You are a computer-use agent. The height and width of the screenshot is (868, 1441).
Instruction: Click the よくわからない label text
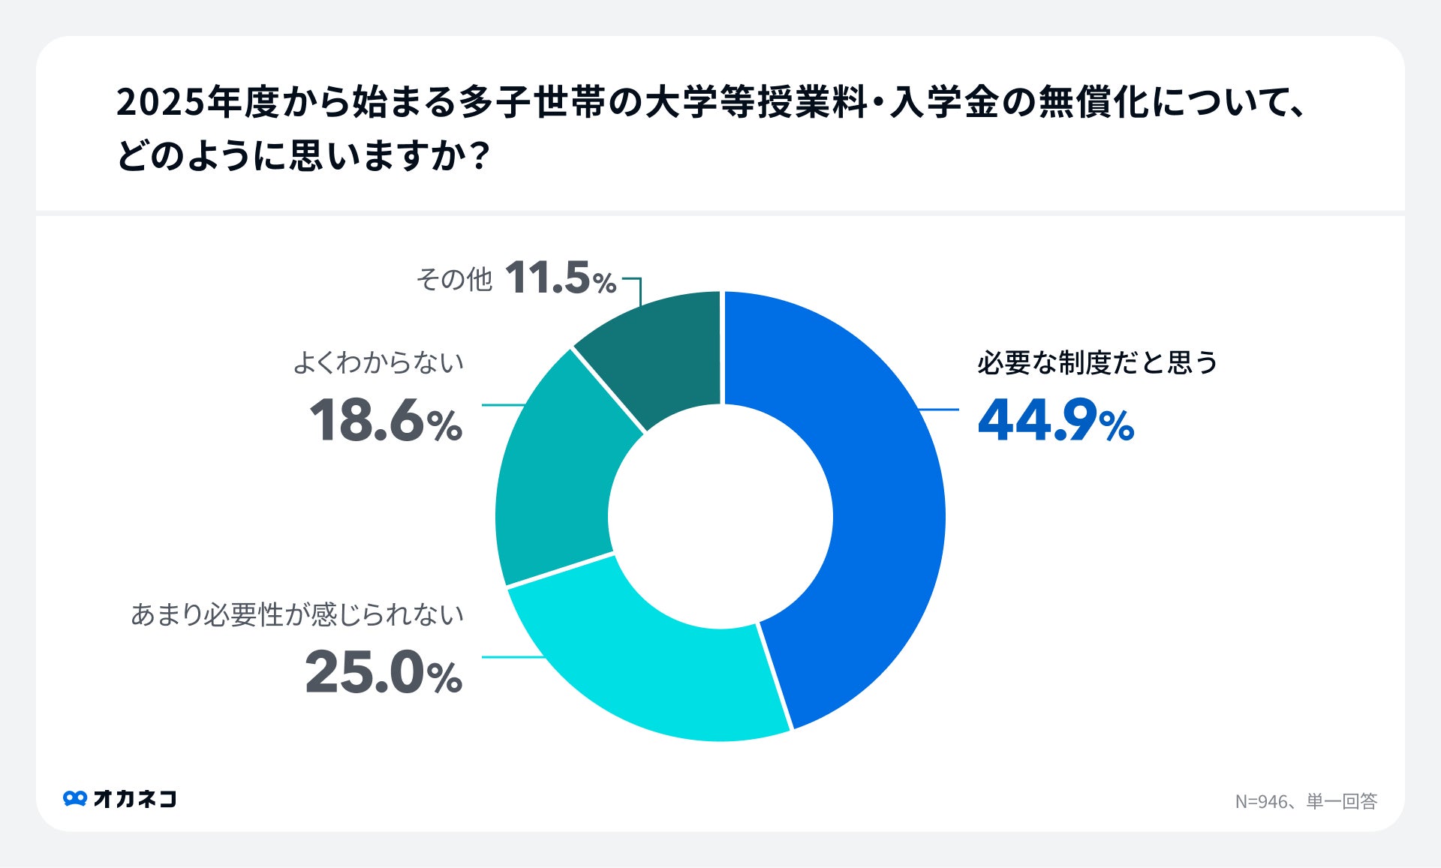point(378,363)
